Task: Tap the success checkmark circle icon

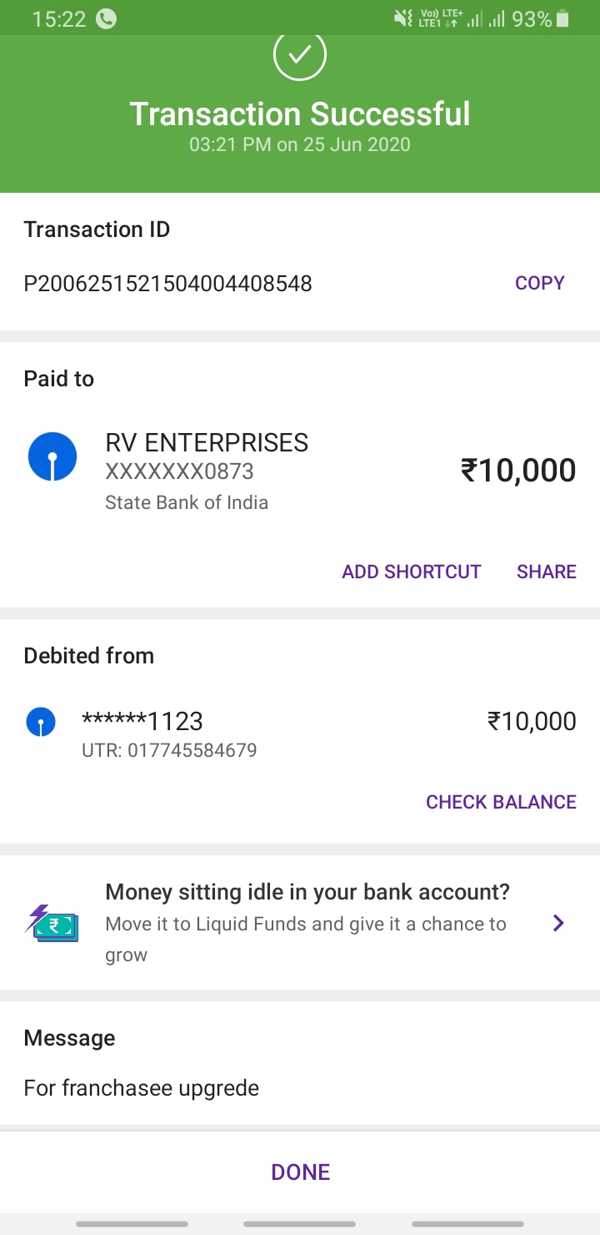Action: coord(300,55)
